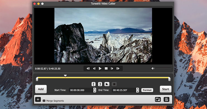Stop video playback
Viewport: 207px width, 109px height.
pos(106,69)
